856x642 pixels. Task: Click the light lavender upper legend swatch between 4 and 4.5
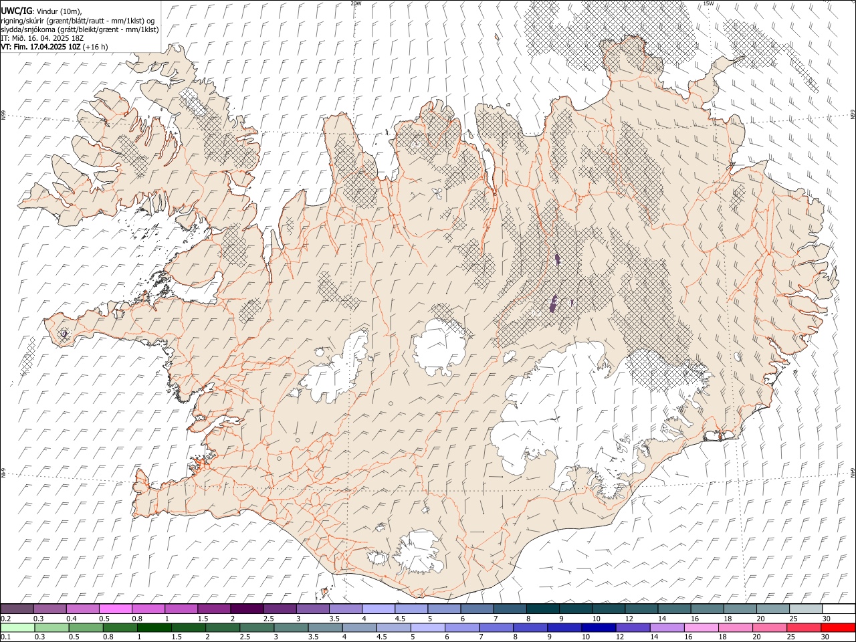point(379,609)
